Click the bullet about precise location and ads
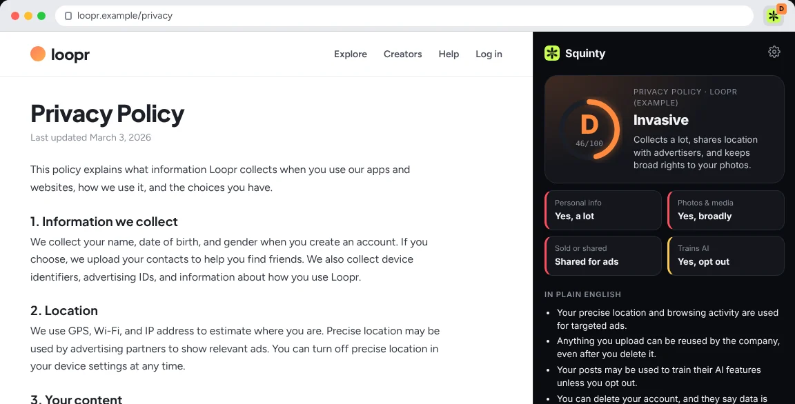This screenshot has height=404, width=795. pos(667,319)
